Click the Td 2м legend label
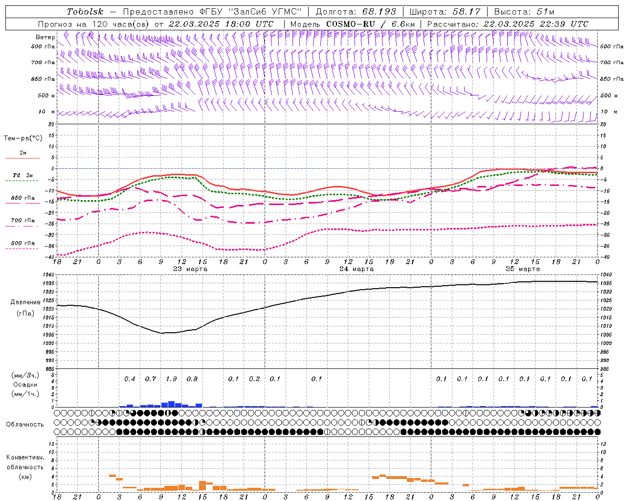 click(x=23, y=175)
